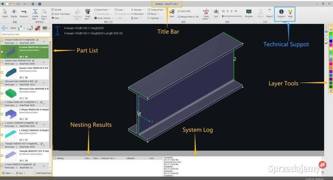Open the Clear menu item

[57, 18]
